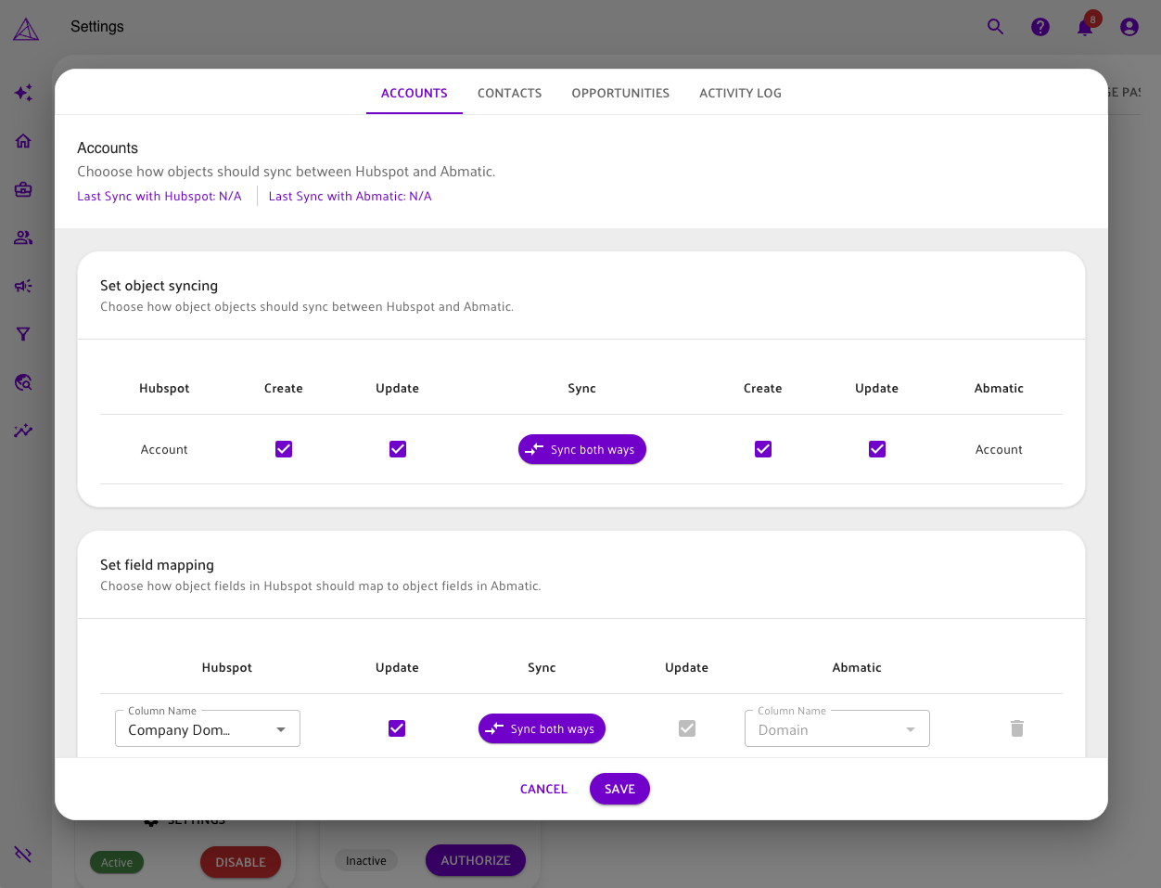Click the Cancel button
1161x888 pixels.
pos(543,789)
